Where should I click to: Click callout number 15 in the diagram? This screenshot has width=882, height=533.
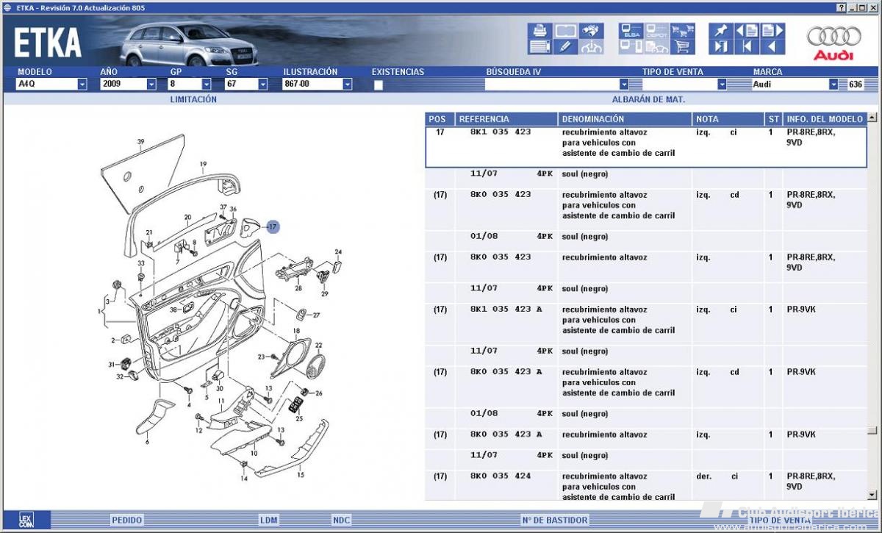pyautogui.click(x=301, y=475)
